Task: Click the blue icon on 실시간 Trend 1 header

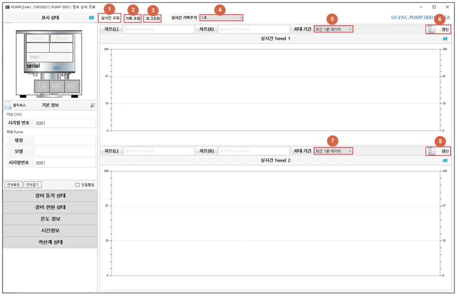Action: tap(445, 39)
